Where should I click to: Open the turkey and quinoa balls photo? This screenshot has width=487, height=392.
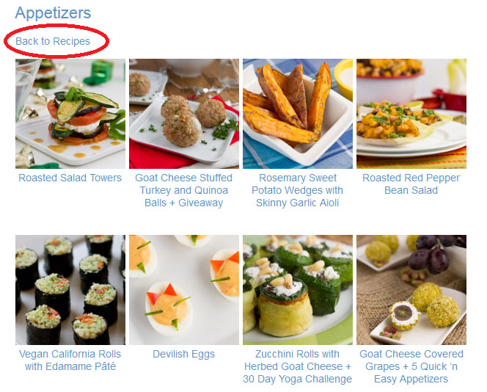[184, 114]
